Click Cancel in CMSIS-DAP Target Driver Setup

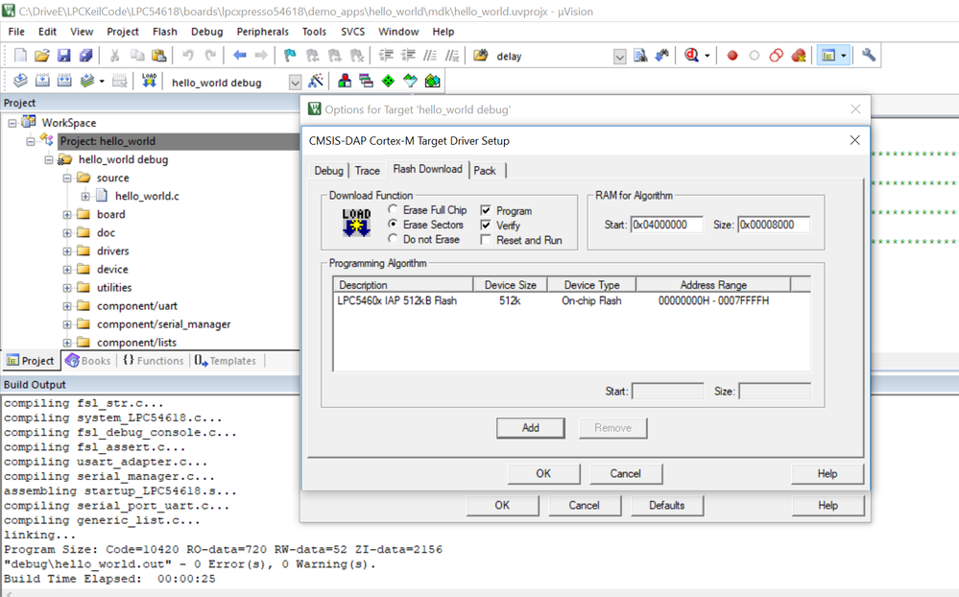(x=625, y=473)
